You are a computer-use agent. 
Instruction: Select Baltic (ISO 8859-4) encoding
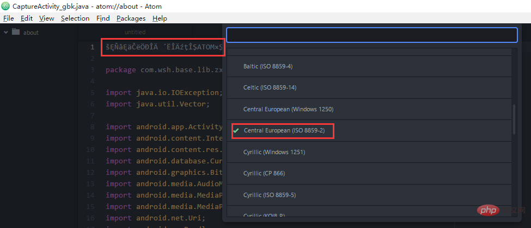(x=369, y=66)
